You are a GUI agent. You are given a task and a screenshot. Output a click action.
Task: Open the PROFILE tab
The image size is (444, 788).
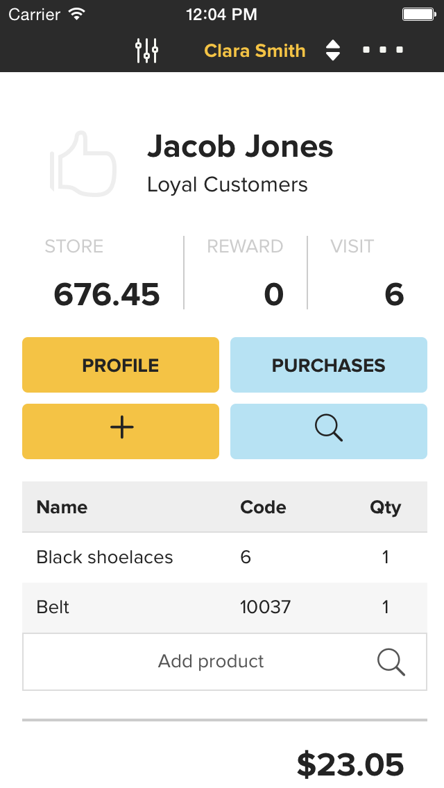(x=121, y=365)
